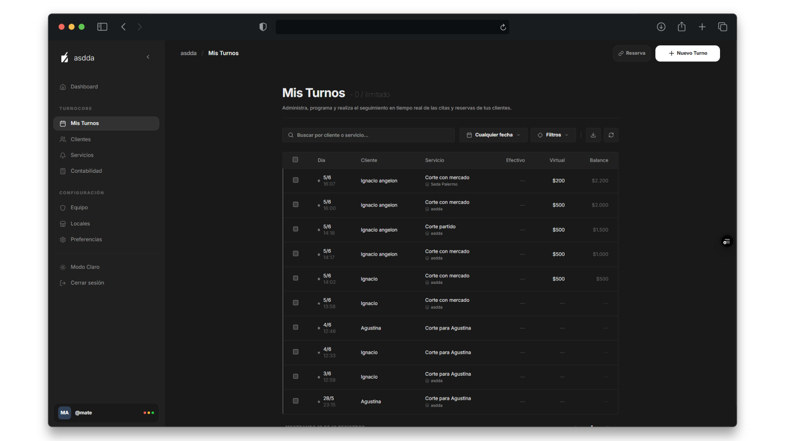Click the asdda logo icon
The width and height of the screenshot is (785, 441).
tap(65, 58)
